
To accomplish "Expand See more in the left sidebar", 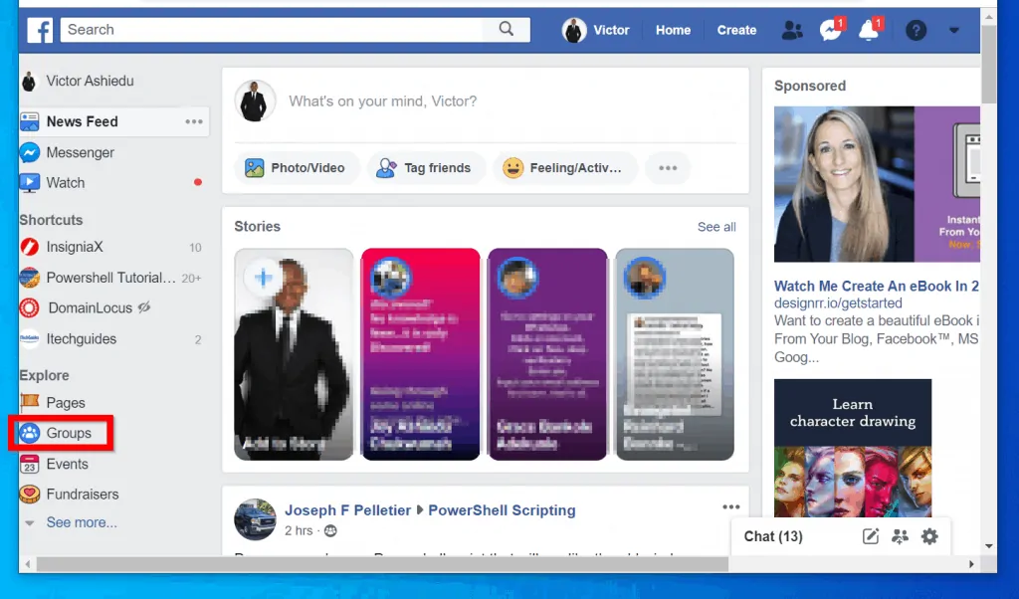I will pyautogui.click(x=84, y=521).
